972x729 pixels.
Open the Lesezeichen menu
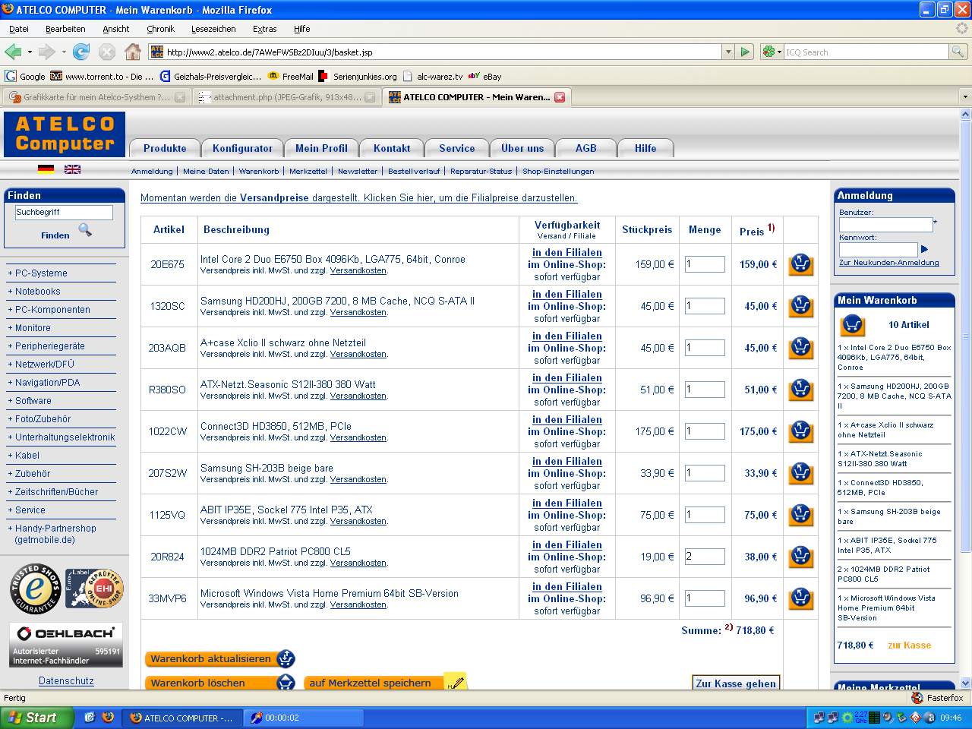(213, 29)
